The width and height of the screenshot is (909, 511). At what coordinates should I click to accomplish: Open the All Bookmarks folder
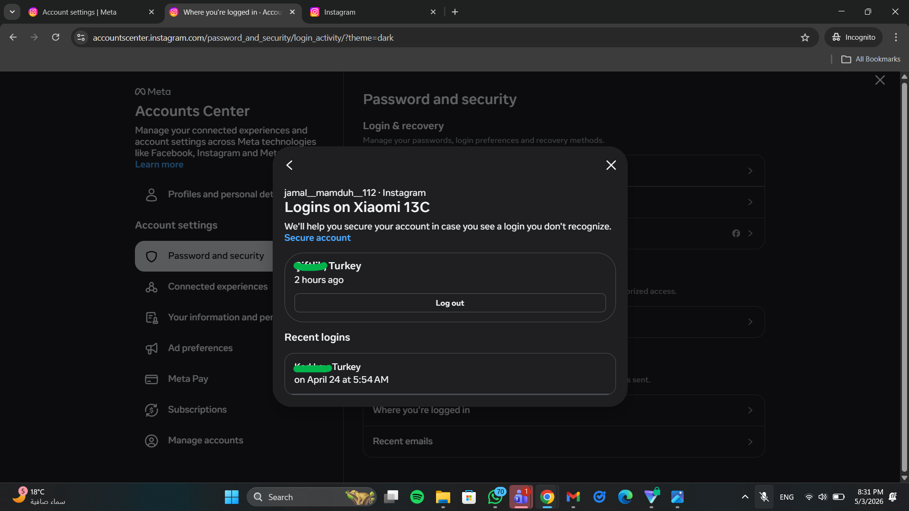[x=871, y=59]
